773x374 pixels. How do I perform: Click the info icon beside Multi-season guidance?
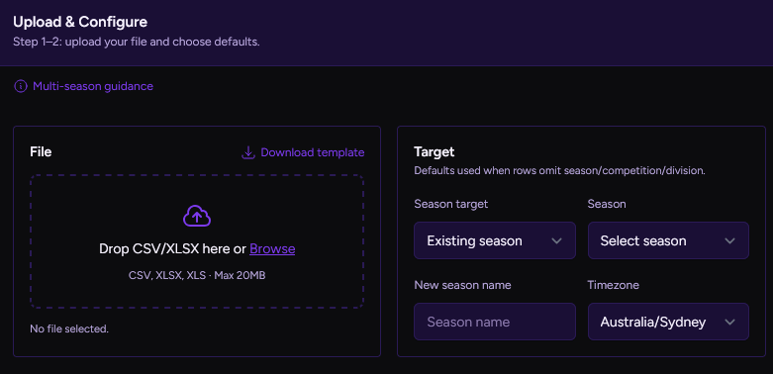(x=20, y=87)
